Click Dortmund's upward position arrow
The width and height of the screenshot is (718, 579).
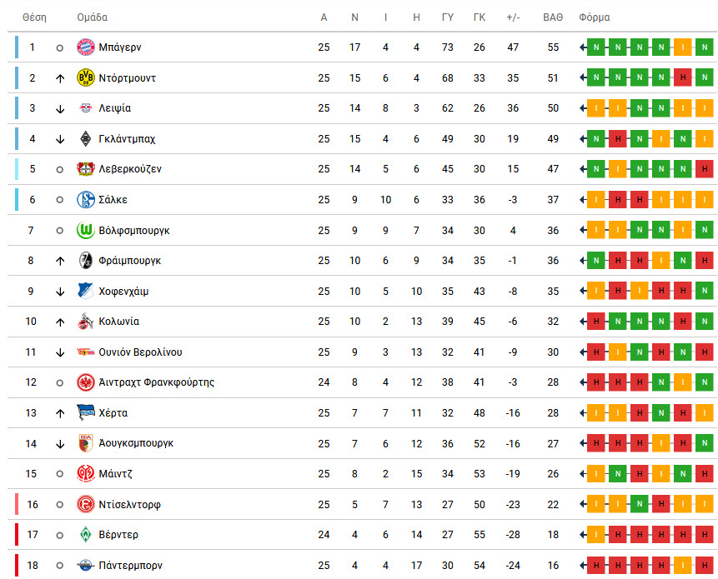pos(60,78)
